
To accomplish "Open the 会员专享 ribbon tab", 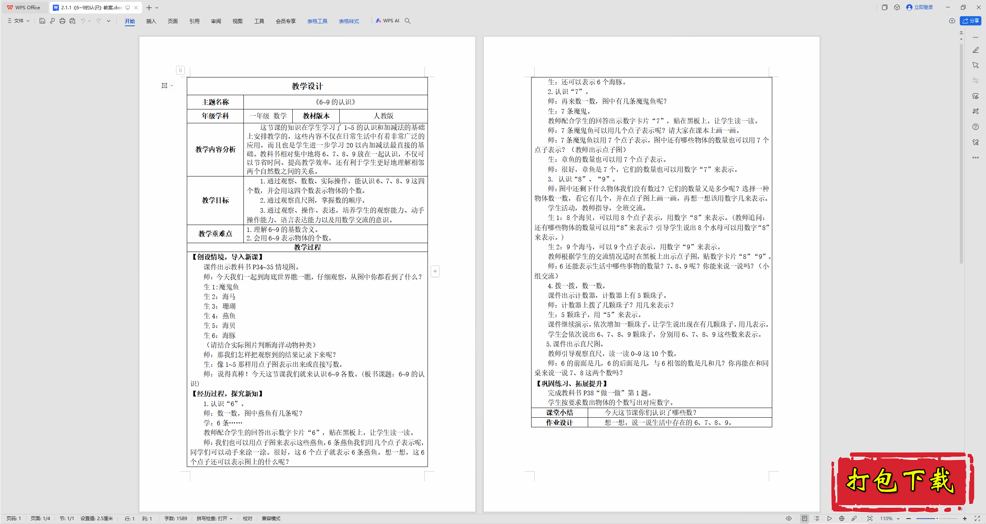I will pos(286,21).
